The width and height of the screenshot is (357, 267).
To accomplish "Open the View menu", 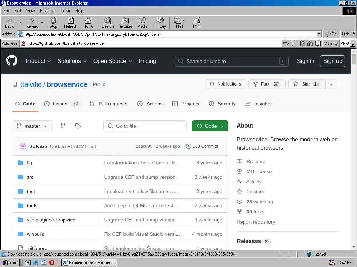I will pyautogui.click(x=30, y=11).
